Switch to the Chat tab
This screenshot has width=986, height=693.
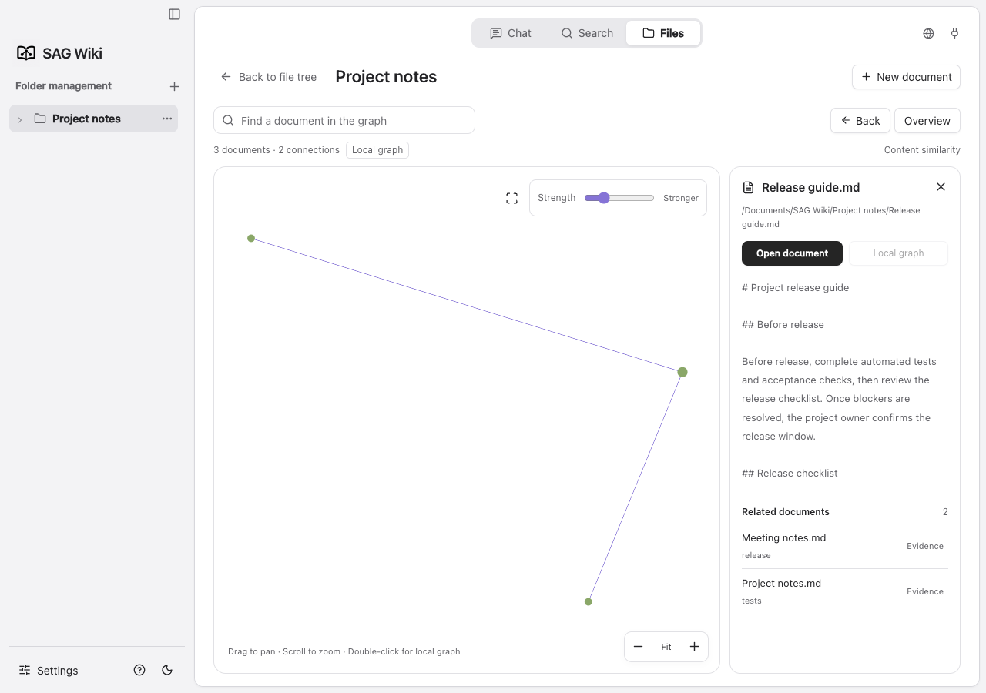click(x=511, y=33)
